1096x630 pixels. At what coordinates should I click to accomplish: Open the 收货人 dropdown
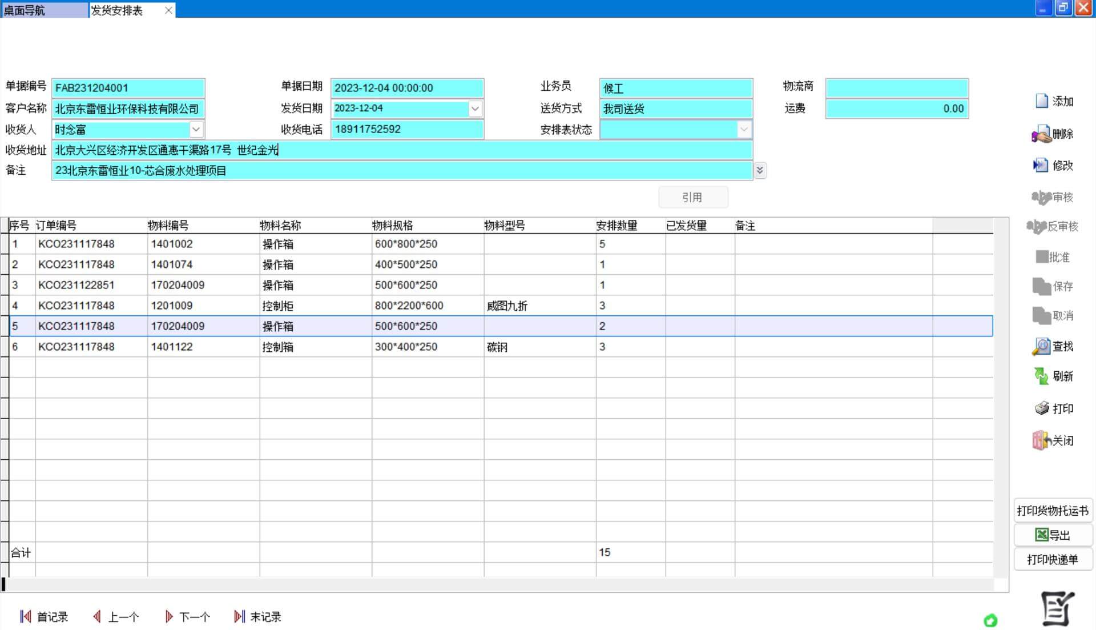click(x=196, y=130)
